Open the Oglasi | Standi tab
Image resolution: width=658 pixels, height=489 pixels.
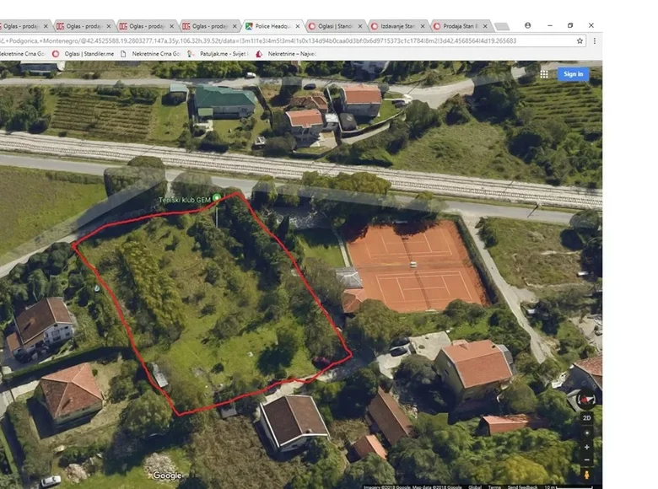334,26
